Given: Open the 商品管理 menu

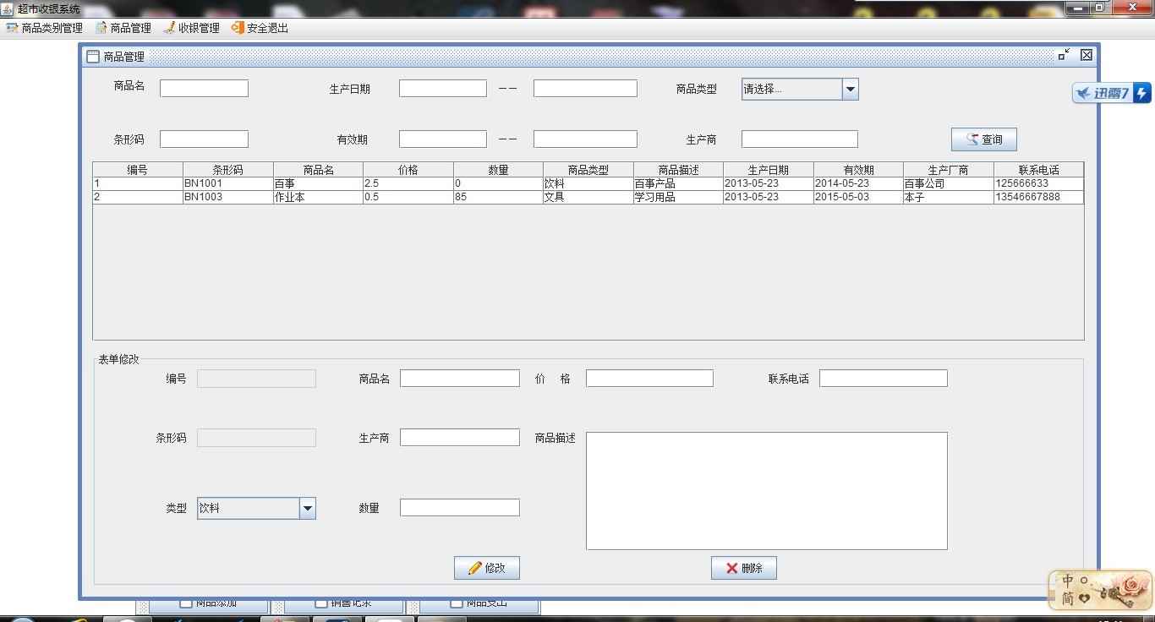Looking at the screenshot, I should point(123,28).
